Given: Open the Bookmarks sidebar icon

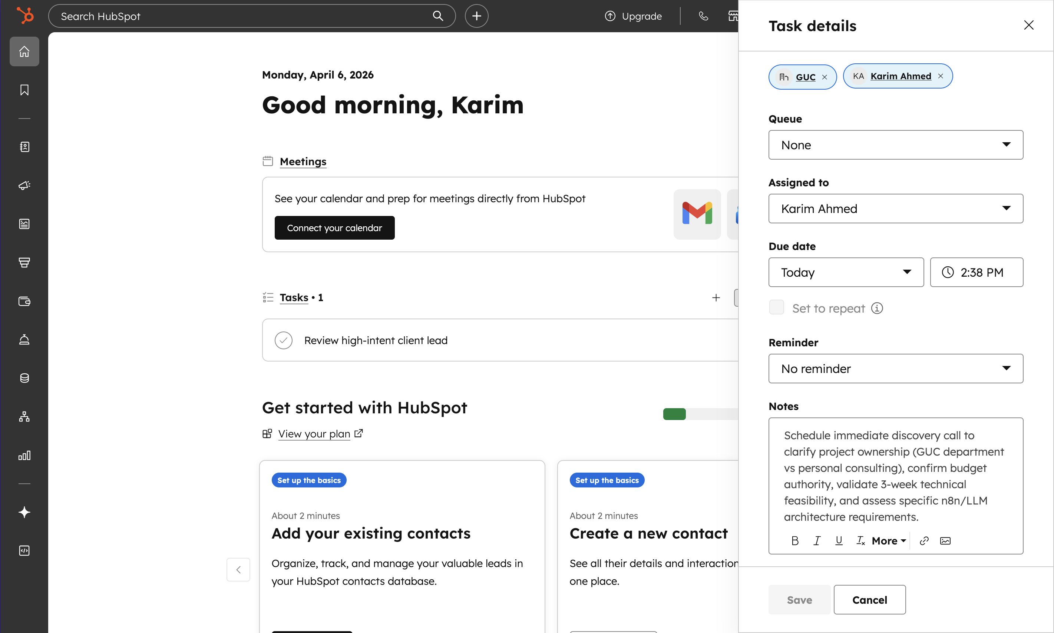Looking at the screenshot, I should pos(24,90).
